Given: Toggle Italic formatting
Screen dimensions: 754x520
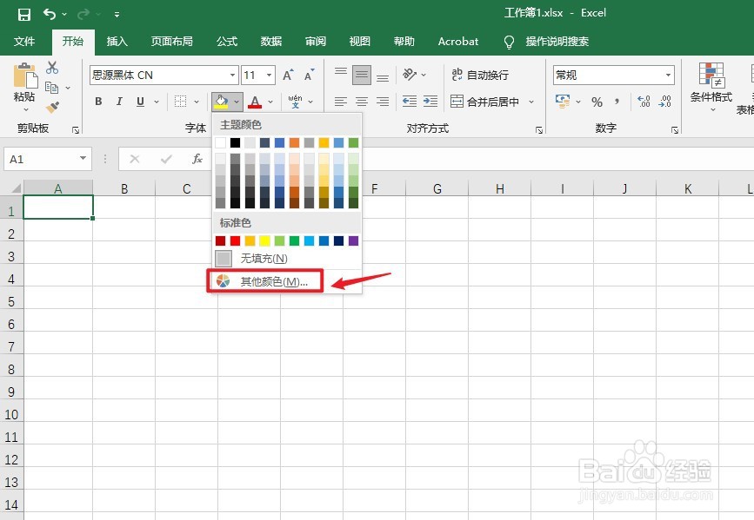Looking at the screenshot, I should coord(119,102).
